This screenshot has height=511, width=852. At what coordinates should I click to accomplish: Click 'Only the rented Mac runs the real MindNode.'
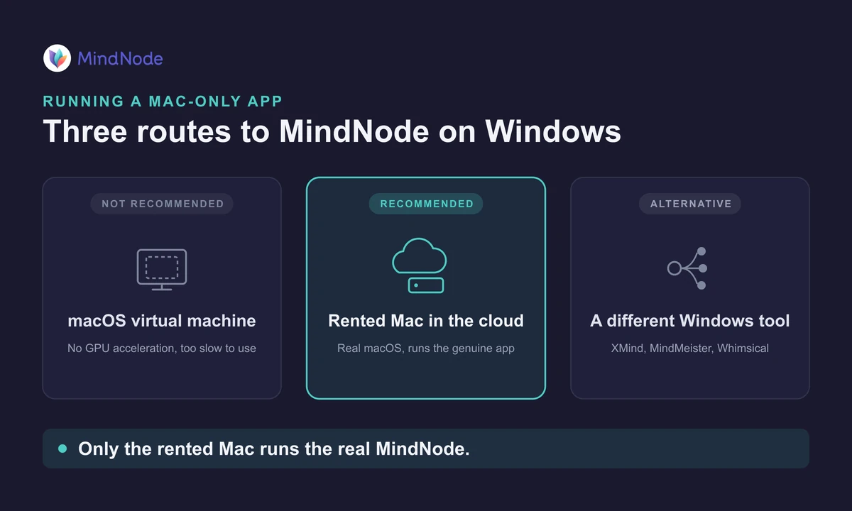pos(274,449)
